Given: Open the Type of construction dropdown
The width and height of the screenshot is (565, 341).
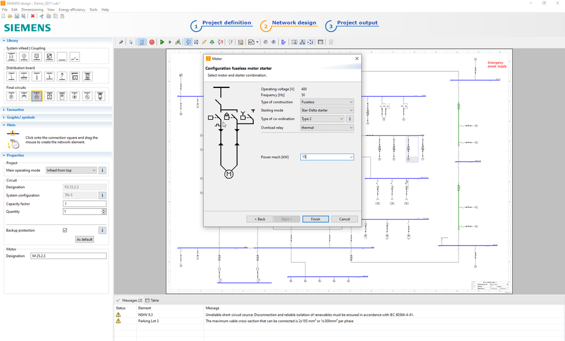Looking at the screenshot, I should pyautogui.click(x=327, y=102).
